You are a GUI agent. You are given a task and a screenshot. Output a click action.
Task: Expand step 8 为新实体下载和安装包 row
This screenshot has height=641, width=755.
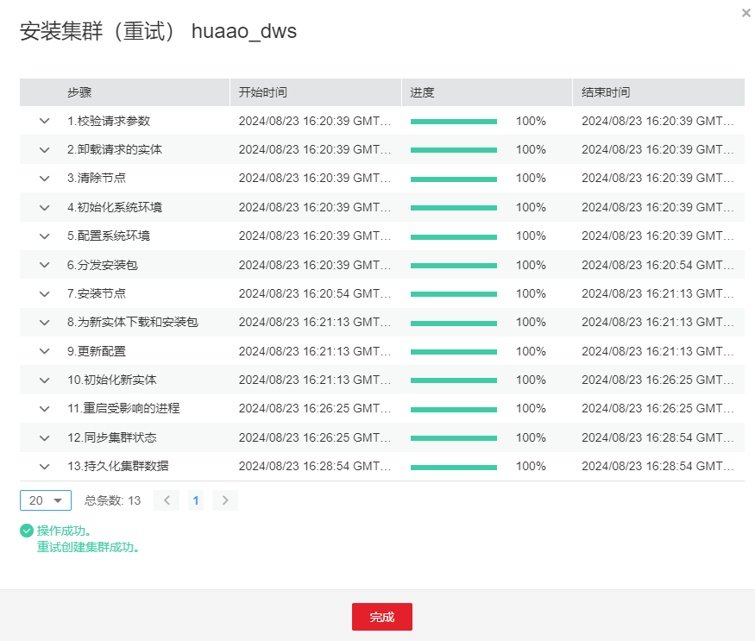(x=44, y=322)
